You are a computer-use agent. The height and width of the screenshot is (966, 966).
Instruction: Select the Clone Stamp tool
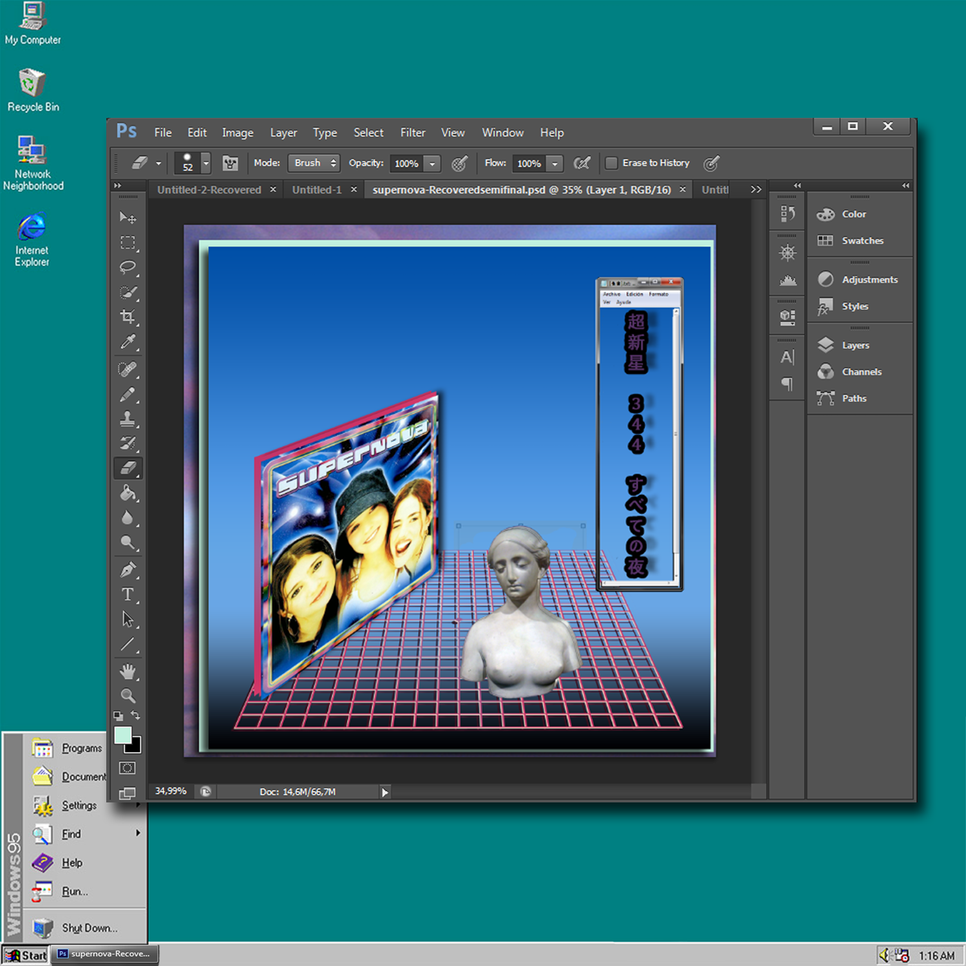128,419
